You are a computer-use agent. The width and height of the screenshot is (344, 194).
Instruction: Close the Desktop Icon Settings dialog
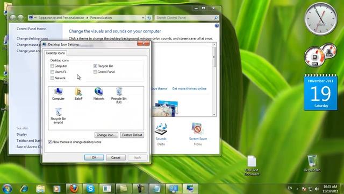coord(144,44)
